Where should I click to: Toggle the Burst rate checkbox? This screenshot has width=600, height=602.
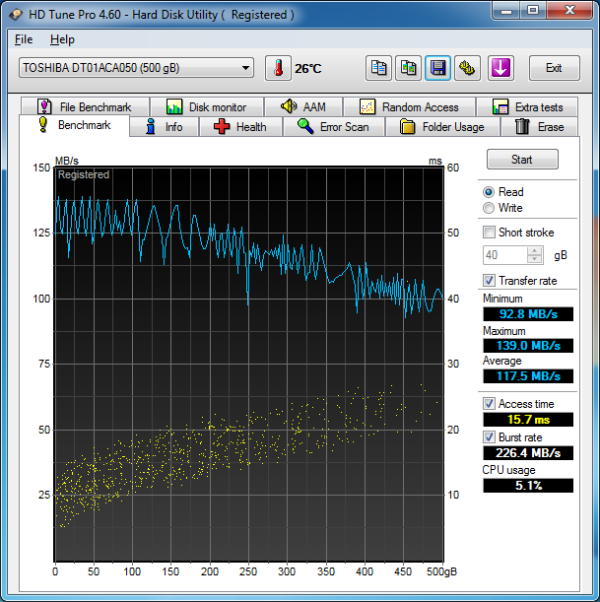(489, 437)
